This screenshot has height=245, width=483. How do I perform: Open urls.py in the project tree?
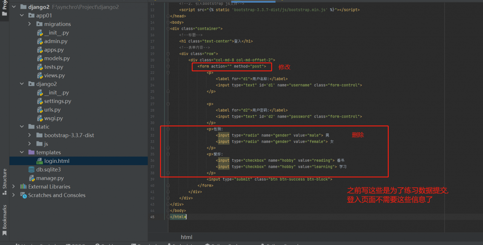tap(52, 110)
